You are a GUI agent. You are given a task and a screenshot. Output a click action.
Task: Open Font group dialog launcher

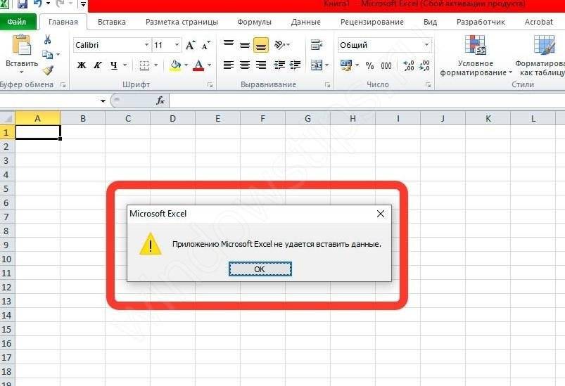(x=210, y=85)
